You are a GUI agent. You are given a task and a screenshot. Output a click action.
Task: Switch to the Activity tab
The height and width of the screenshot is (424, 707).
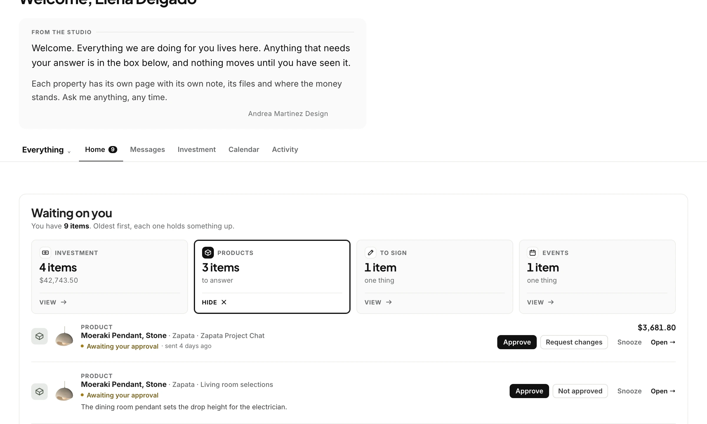point(285,150)
